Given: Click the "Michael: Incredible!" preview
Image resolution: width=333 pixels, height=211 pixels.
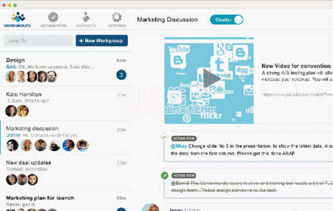Looking at the screenshot, I should (x=27, y=169).
